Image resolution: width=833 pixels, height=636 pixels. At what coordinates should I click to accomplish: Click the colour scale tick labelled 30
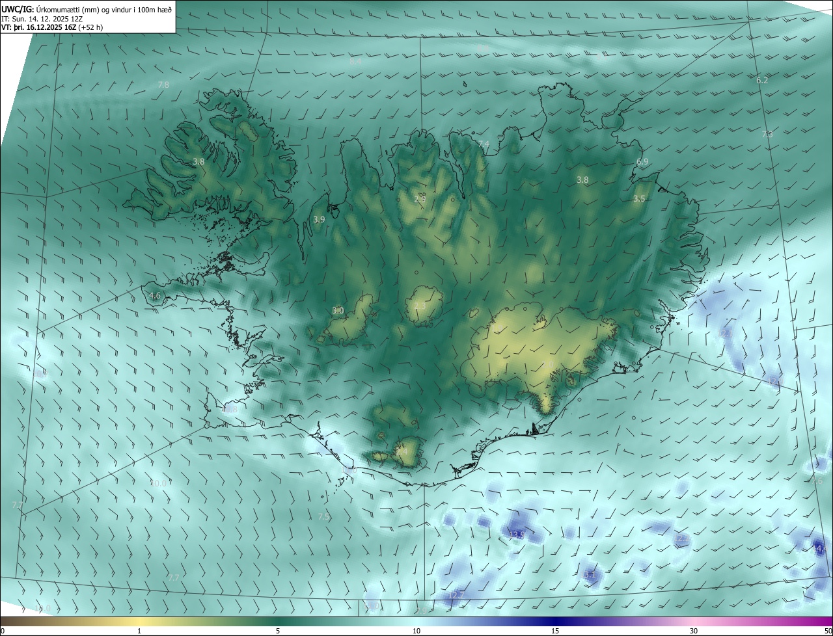(694, 631)
